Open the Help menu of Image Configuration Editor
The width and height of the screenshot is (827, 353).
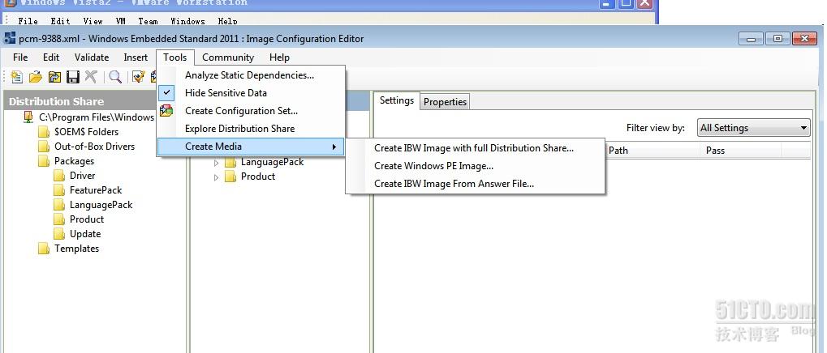pyautogui.click(x=279, y=57)
